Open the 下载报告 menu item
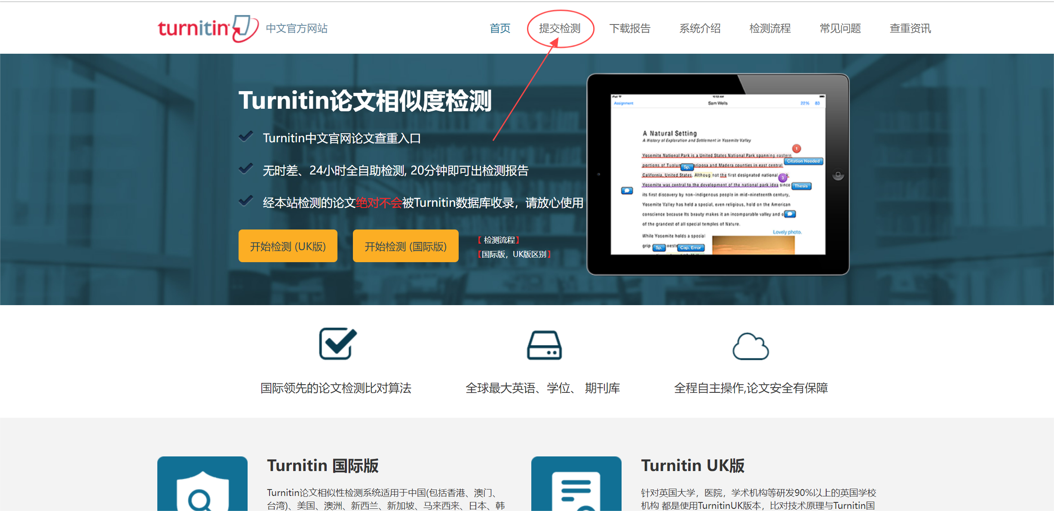This screenshot has width=1054, height=511. pyautogui.click(x=631, y=28)
